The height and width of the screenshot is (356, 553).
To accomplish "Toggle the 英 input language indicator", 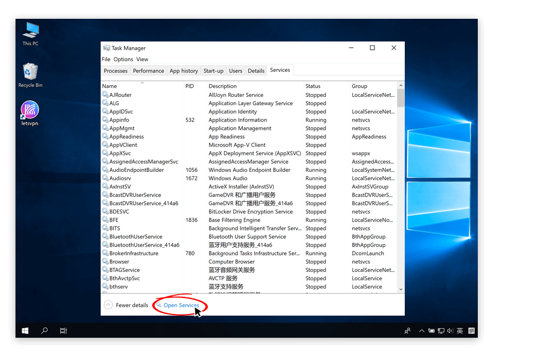I will (460, 331).
